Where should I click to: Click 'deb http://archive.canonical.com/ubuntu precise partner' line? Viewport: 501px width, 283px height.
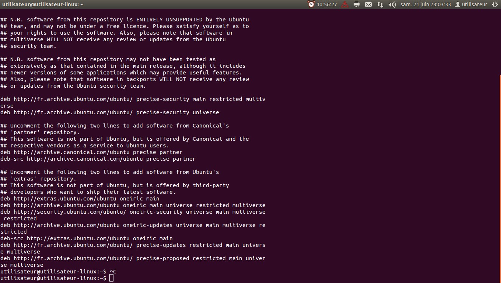click(x=91, y=152)
